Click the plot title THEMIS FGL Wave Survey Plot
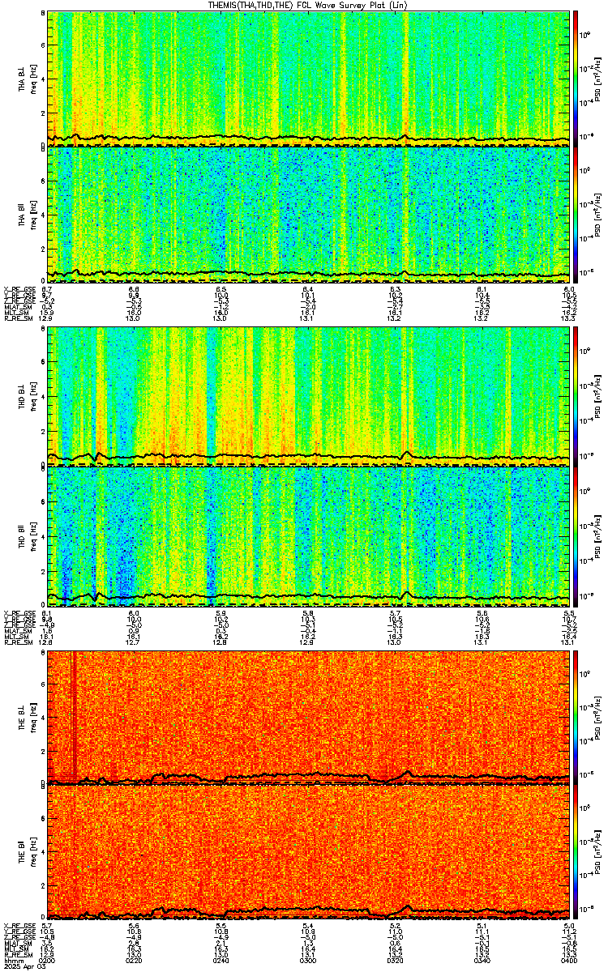Viewport: 608px width, 972px height. click(308, 5)
